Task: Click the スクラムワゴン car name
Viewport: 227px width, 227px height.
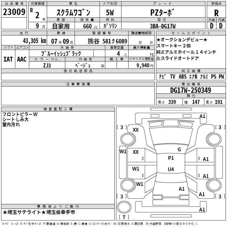Action: tap(73, 13)
